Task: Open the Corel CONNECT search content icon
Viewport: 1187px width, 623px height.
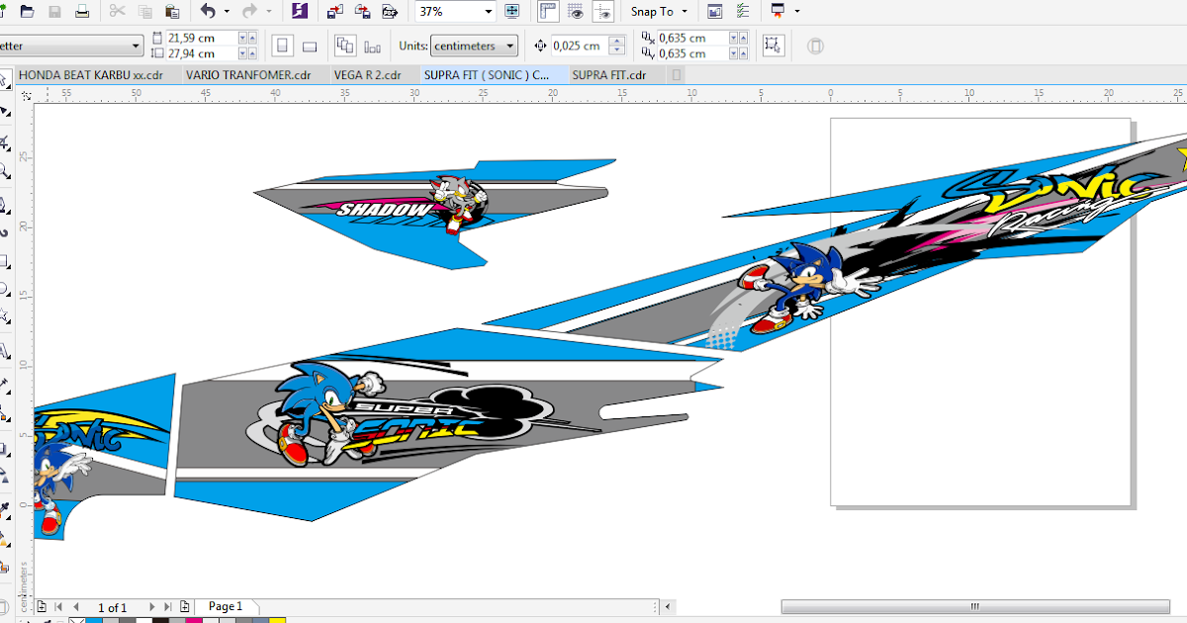Action: (x=300, y=12)
